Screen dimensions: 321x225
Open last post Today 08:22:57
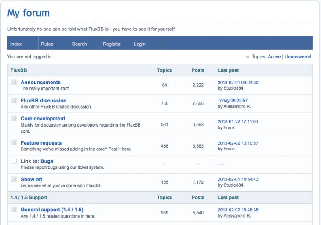(x=233, y=101)
